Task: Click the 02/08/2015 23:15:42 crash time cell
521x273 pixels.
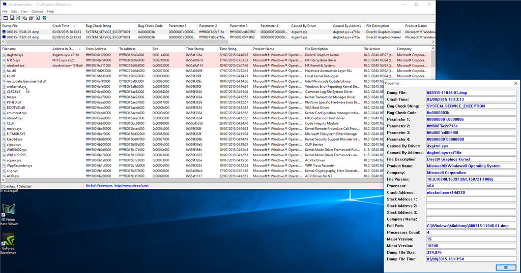Action: (x=67, y=38)
